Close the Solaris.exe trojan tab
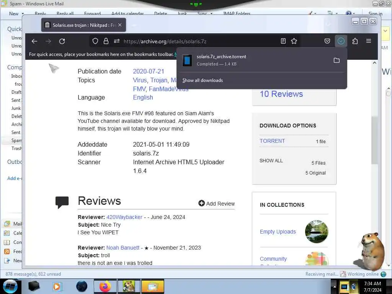Image resolution: width=392 pixels, height=294 pixels. pos(120,25)
